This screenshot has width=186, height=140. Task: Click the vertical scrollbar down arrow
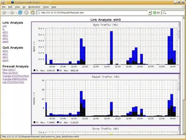pos(184,133)
